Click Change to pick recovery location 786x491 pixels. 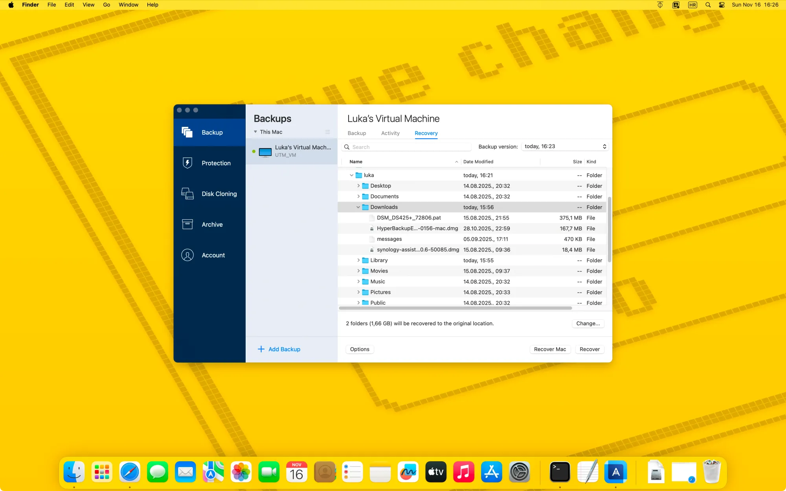click(x=588, y=323)
